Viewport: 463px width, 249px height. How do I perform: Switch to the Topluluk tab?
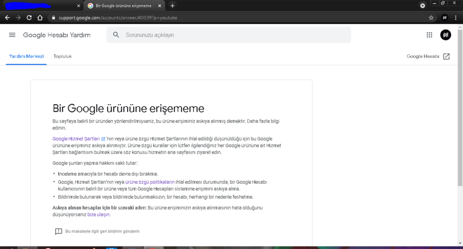[62, 56]
